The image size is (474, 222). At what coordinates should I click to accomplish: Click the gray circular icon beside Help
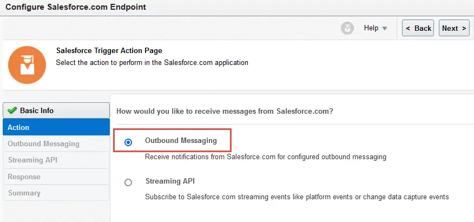tap(347, 29)
